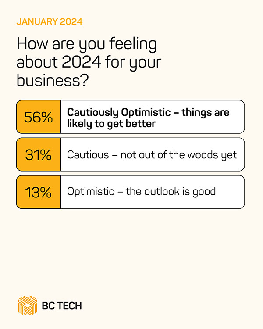Click the word 'business?' in the heading
This screenshot has height=329, width=263.
(51, 80)
